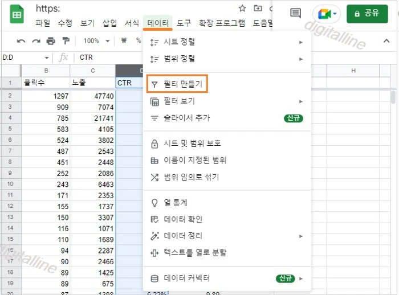Screen dimensions: 399x295
Task: Open the 도구 menu
Action: coord(184,23)
